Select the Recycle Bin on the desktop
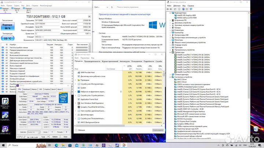 tap(256, 130)
